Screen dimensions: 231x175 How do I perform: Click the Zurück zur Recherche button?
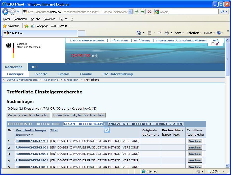click(x=28, y=115)
